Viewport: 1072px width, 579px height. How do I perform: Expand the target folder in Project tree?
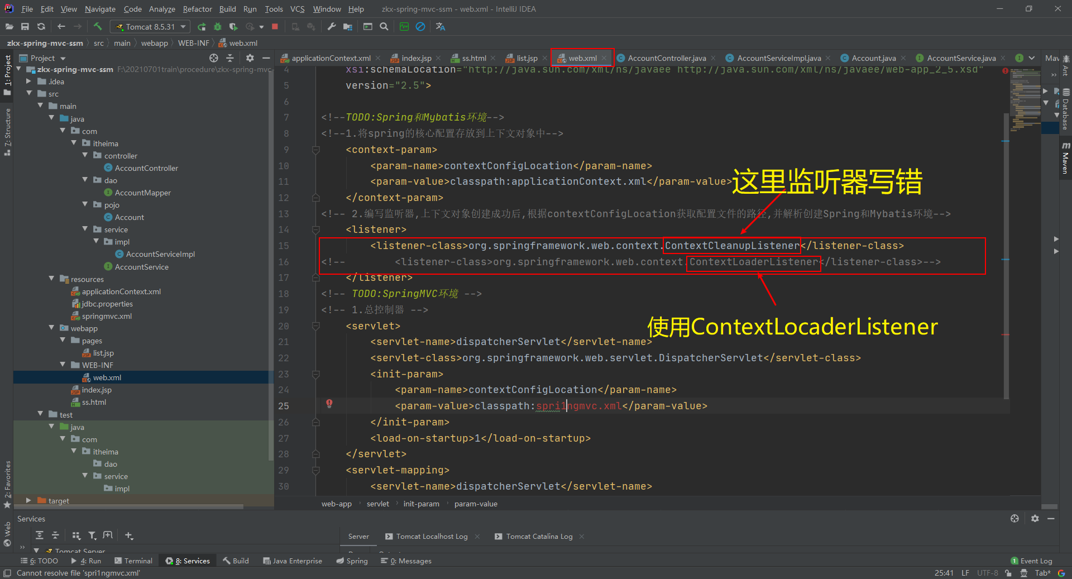coord(28,500)
